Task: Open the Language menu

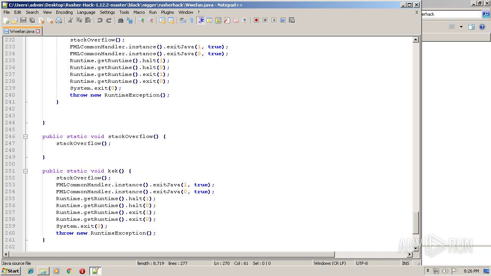Action: (86, 12)
